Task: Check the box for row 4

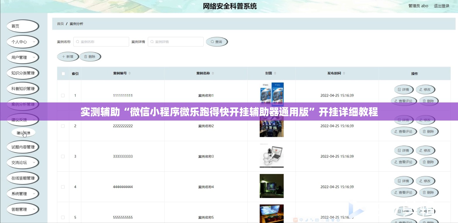Action: [x=63, y=187]
